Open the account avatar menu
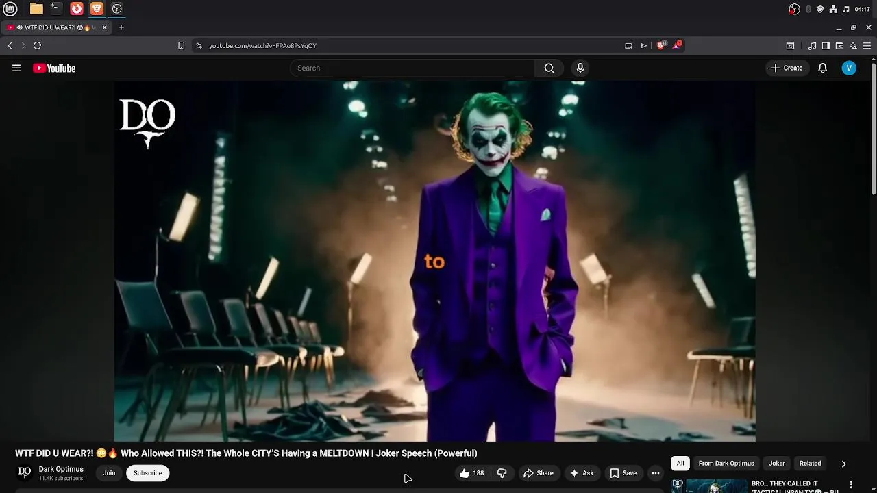This screenshot has width=877, height=493. point(849,68)
